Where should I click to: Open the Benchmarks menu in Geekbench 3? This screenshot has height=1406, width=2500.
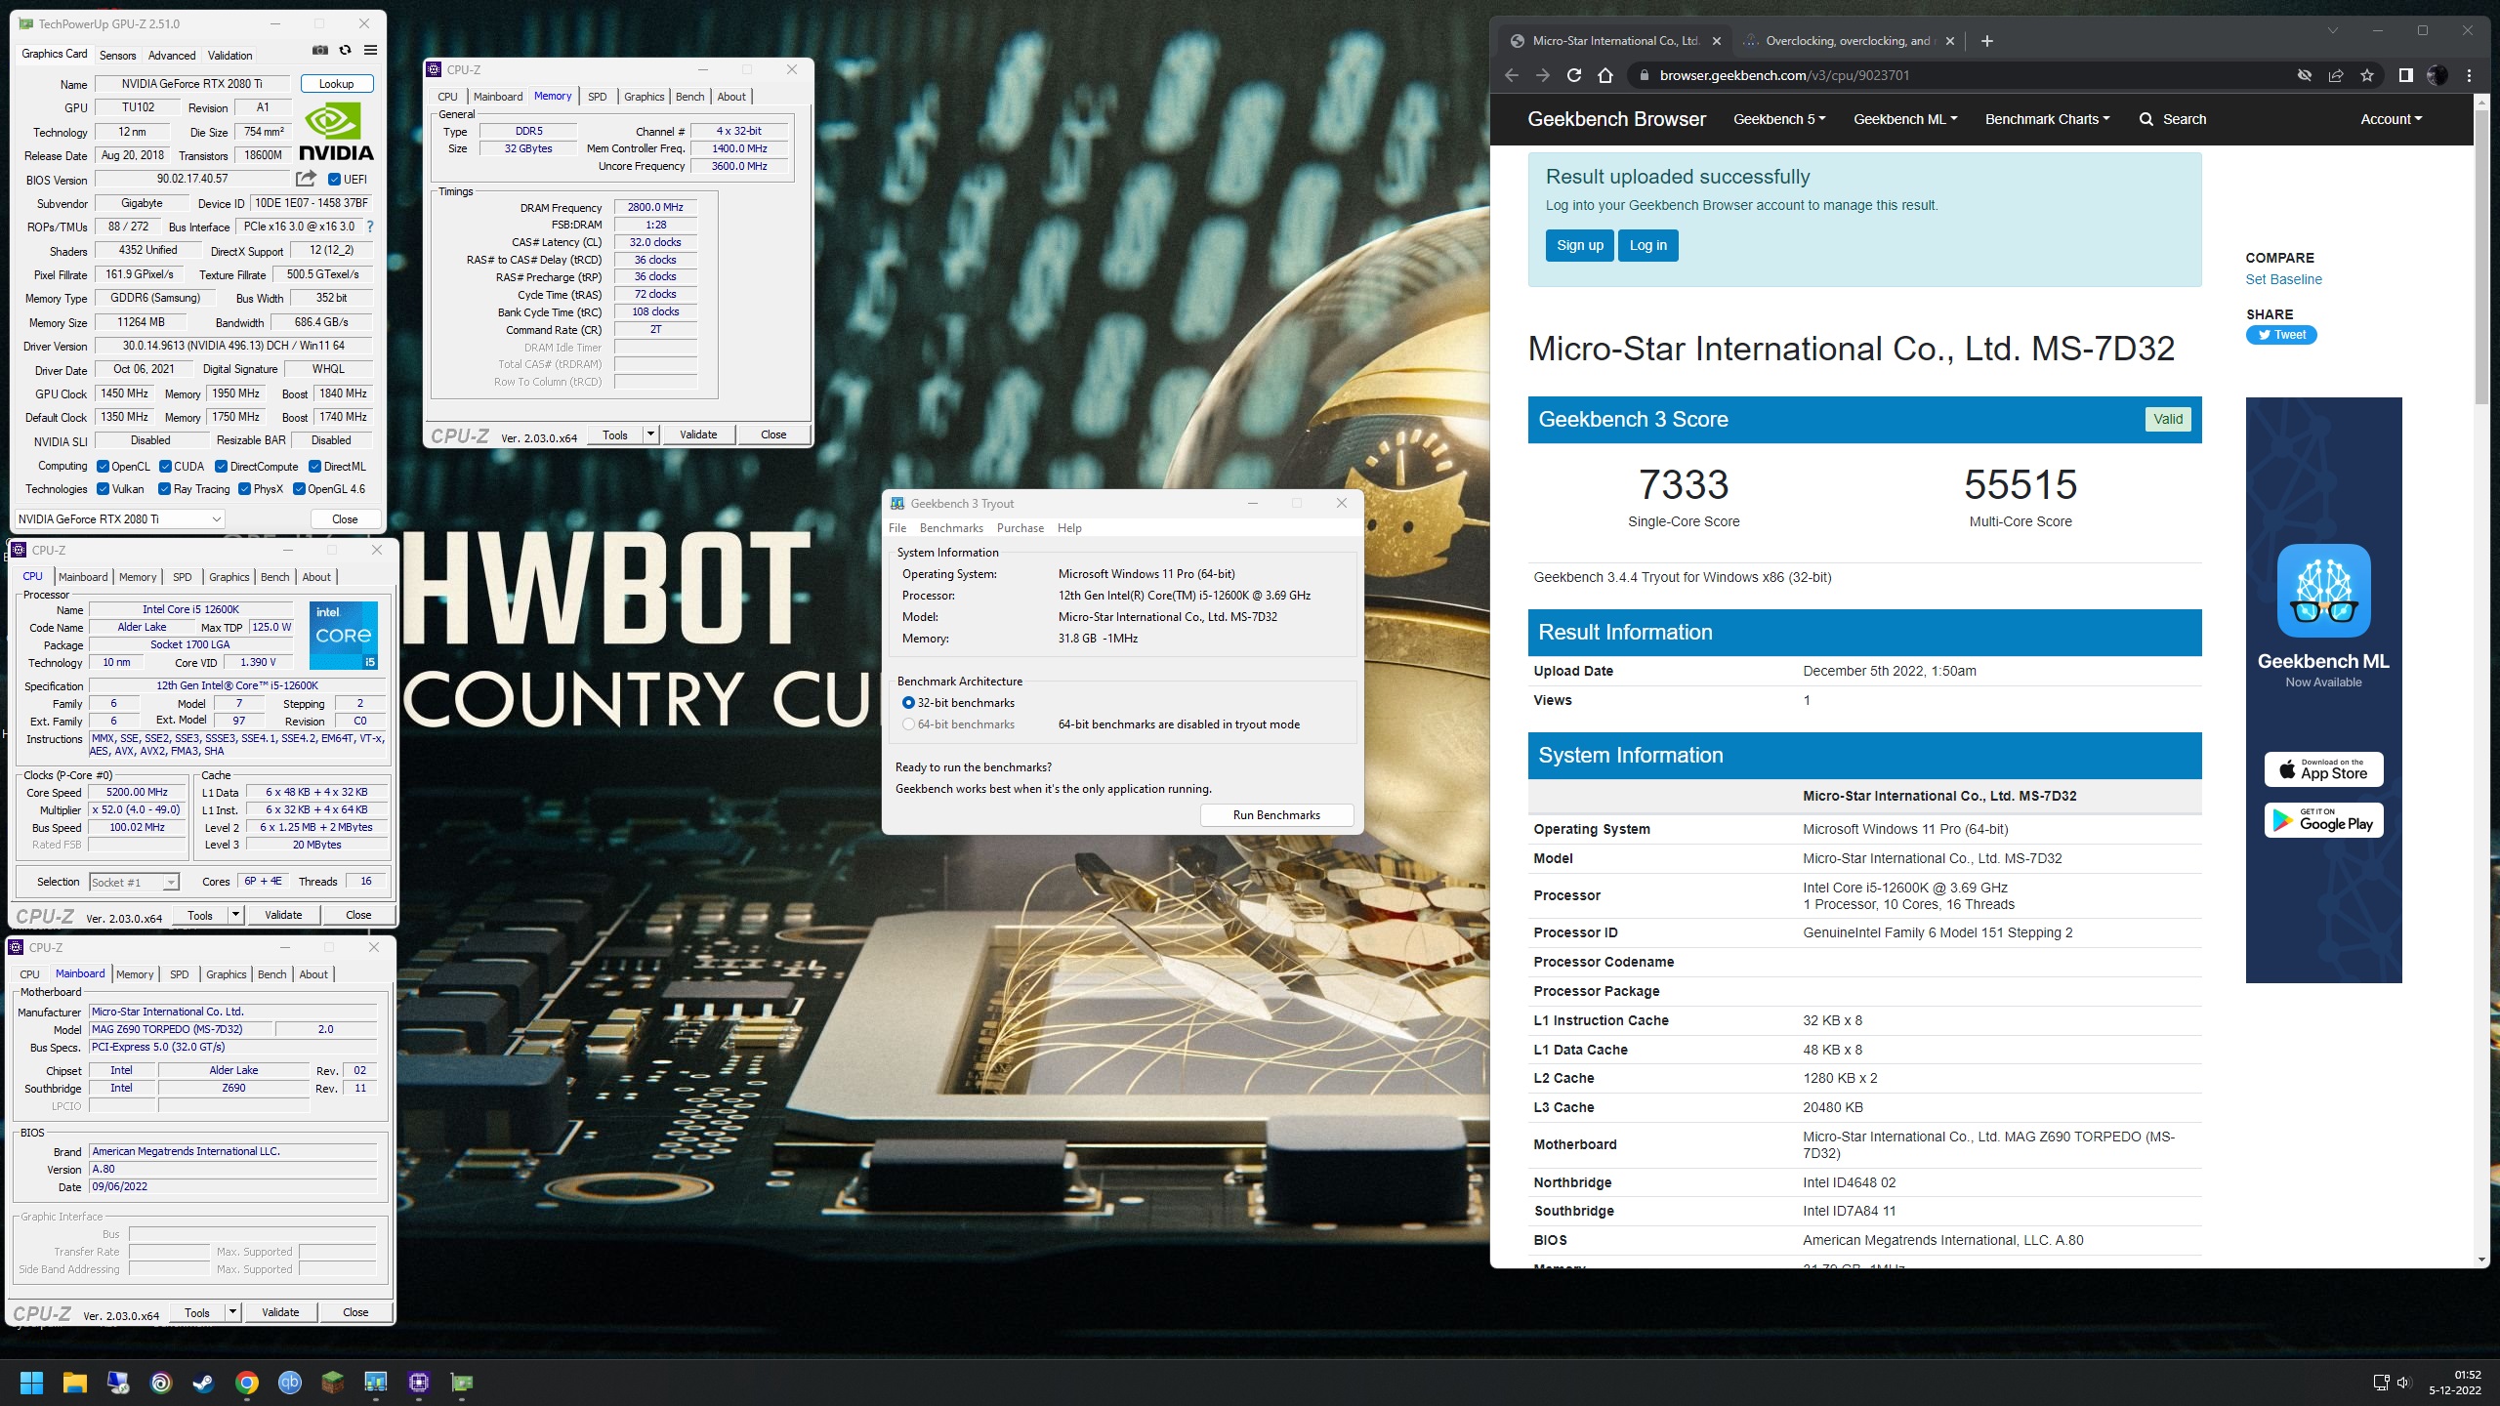tap(951, 528)
